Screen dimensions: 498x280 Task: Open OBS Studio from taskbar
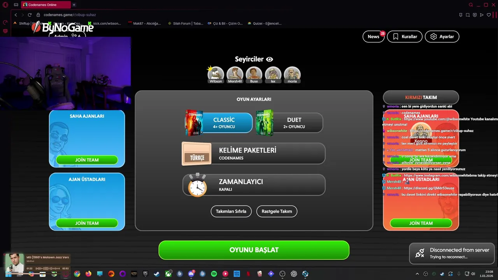click(282, 274)
